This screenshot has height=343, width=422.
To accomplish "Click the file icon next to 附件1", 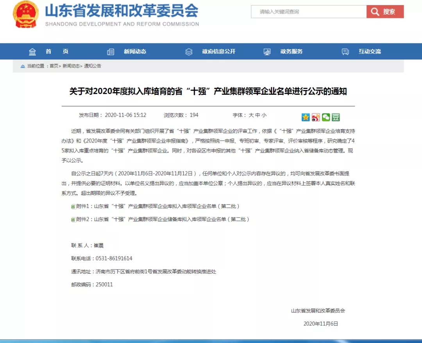I will click(x=73, y=206).
